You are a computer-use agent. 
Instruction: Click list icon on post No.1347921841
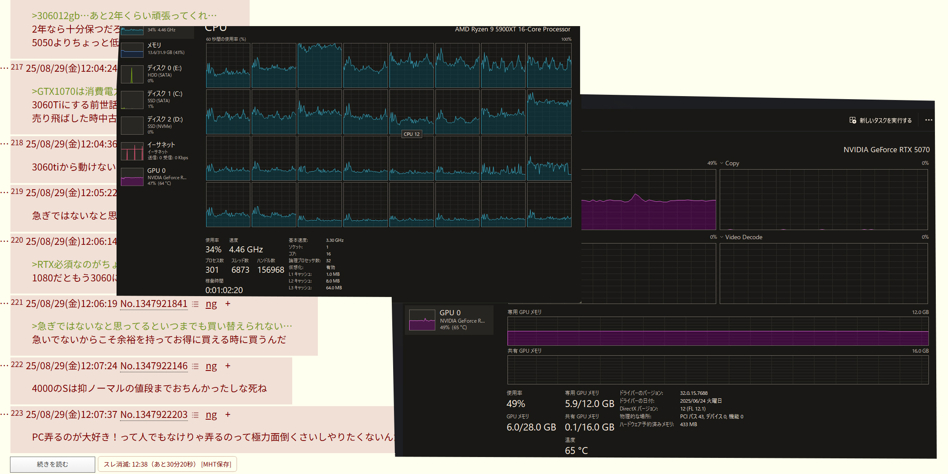point(195,304)
